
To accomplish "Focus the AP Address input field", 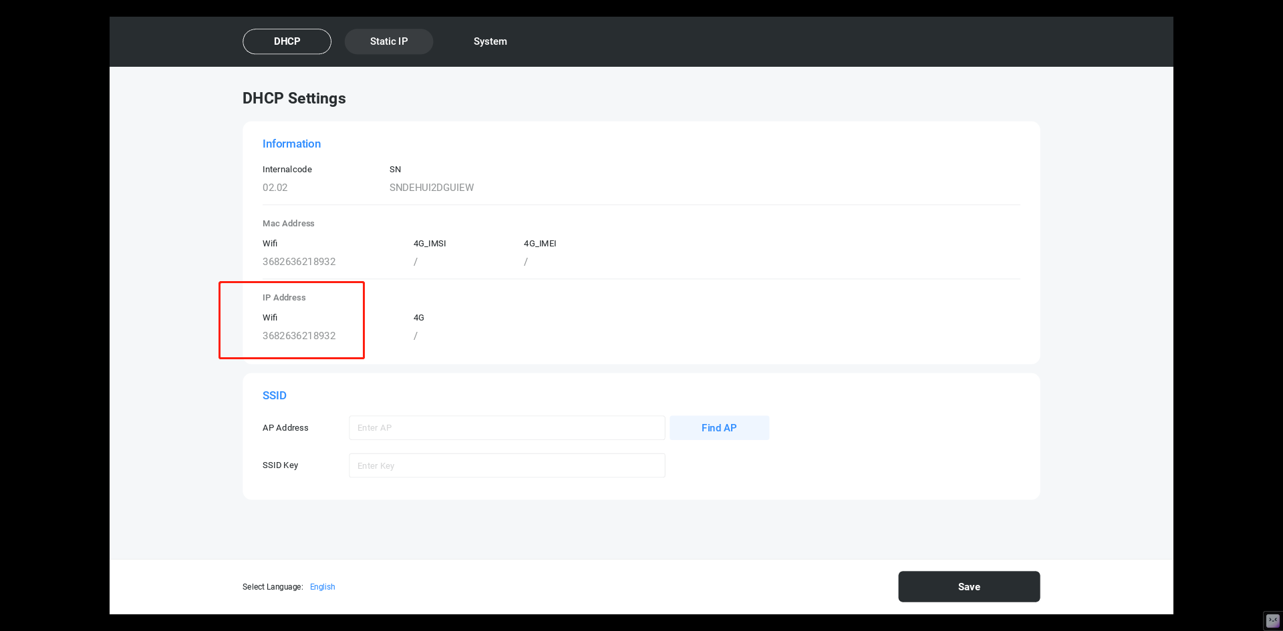I will click(x=507, y=428).
